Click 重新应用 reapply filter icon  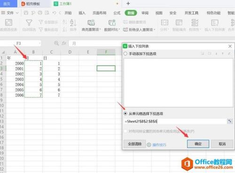(x=41, y=29)
